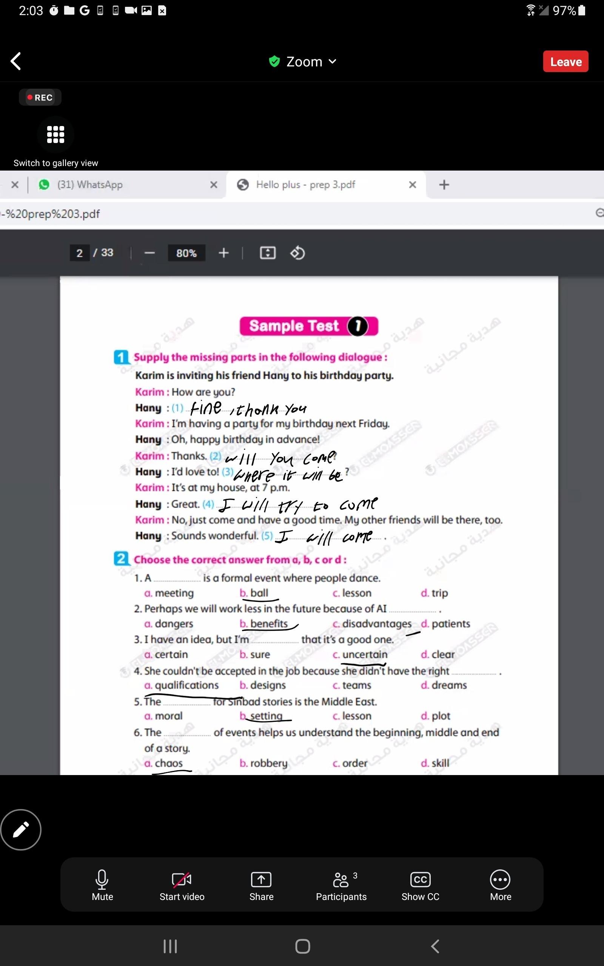Viewport: 604px width, 966px height.
Task: Click the 80% zoom level box
Action: tap(186, 253)
